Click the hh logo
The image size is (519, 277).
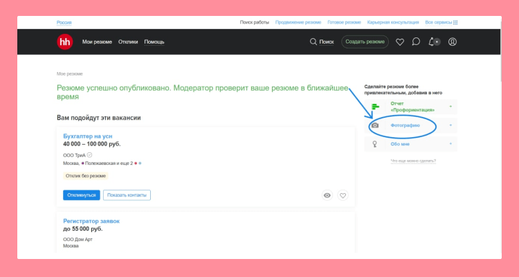(x=65, y=42)
